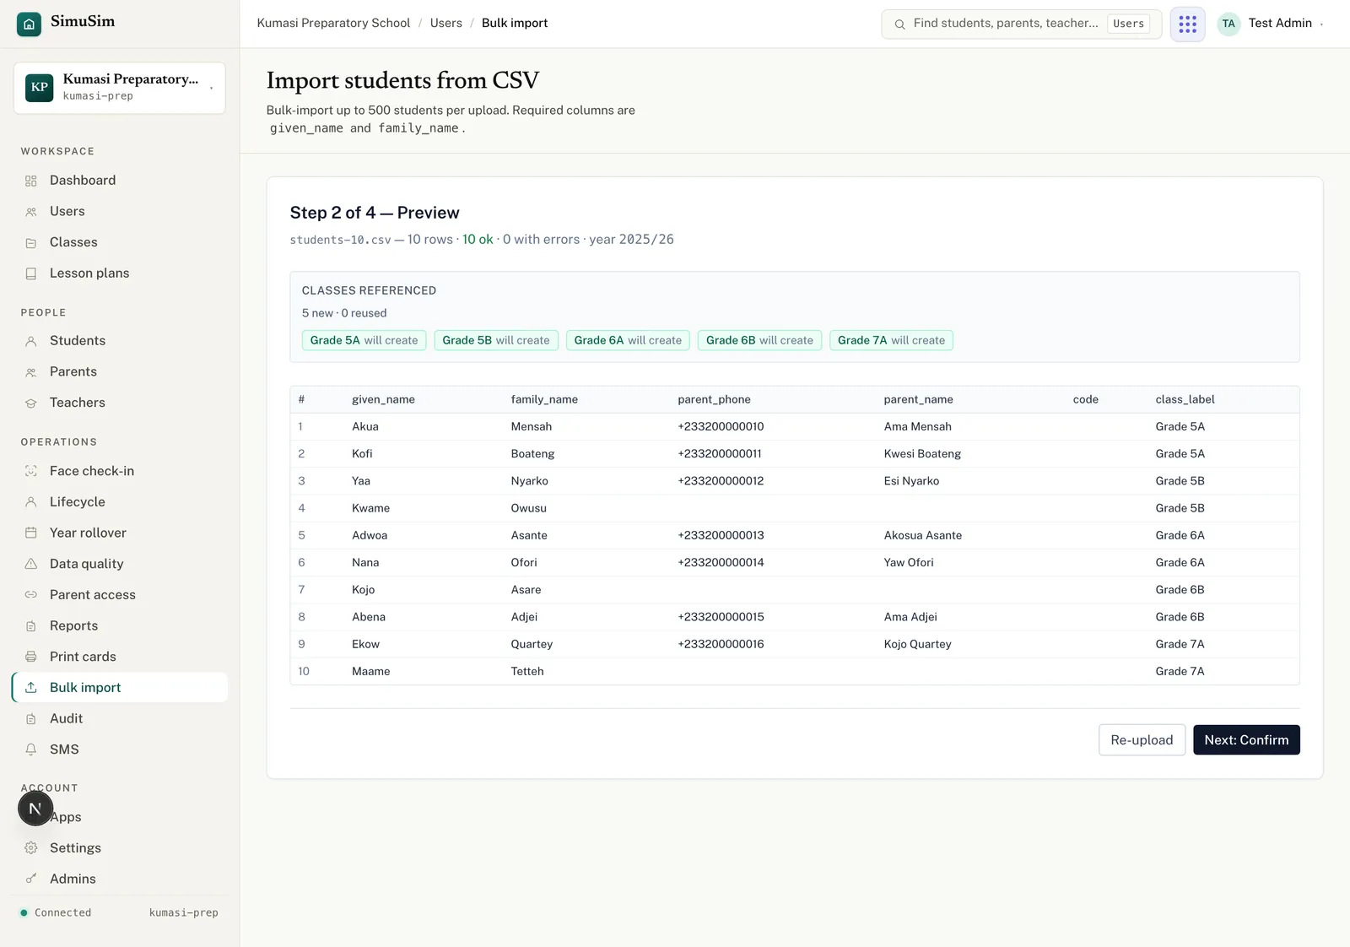Click the given_name column header
This screenshot has width=1350, height=947.
(x=383, y=399)
